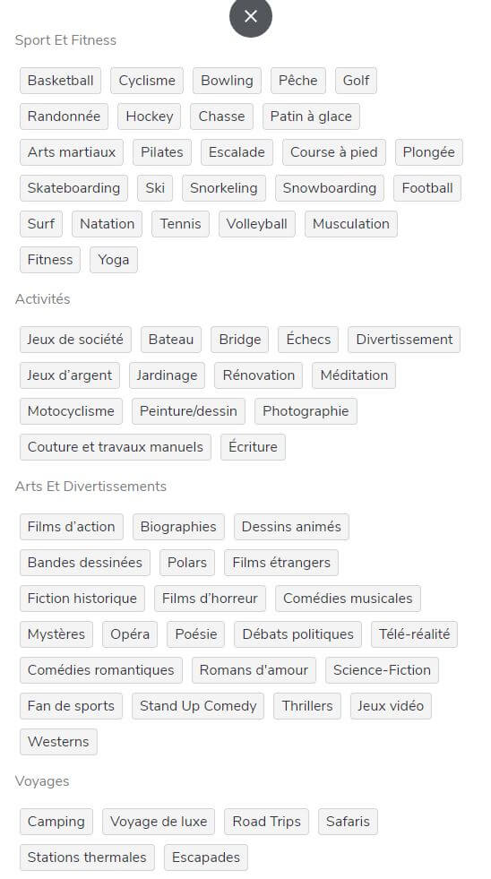
Task: Choose the Méditation tag
Action: 354,375
